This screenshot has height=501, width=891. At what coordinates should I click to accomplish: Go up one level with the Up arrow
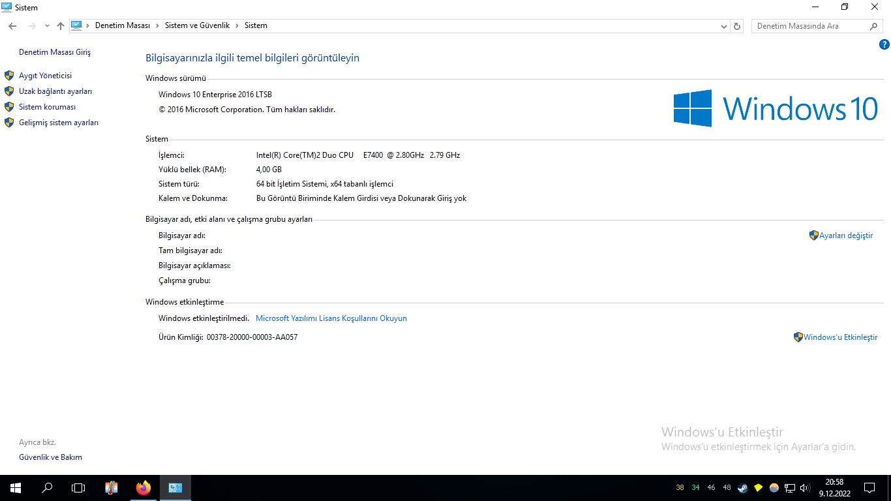pyautogui.click(x=61, y=26)
